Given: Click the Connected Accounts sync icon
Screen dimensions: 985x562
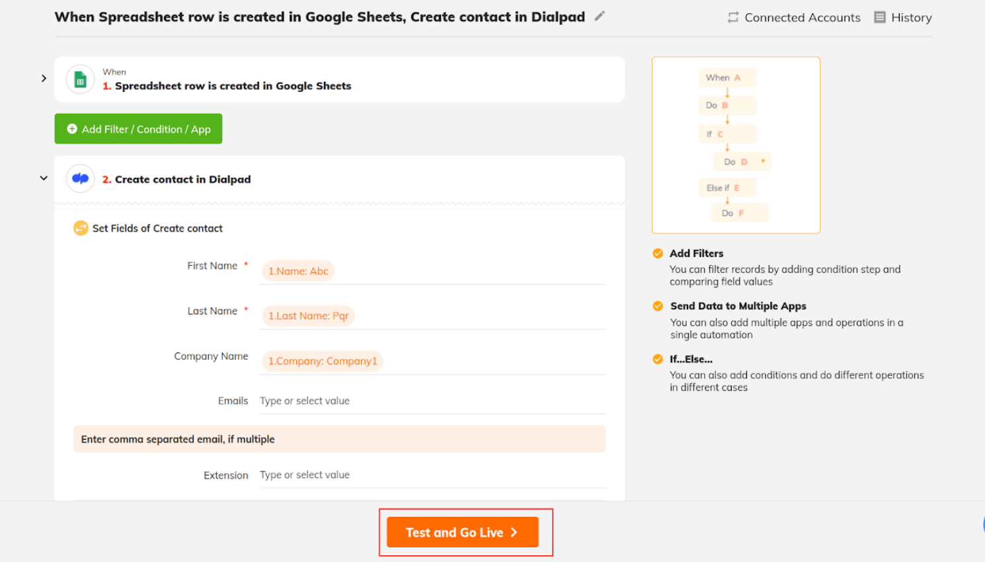Looking at the screenshot, I should [x=733, y=17].
